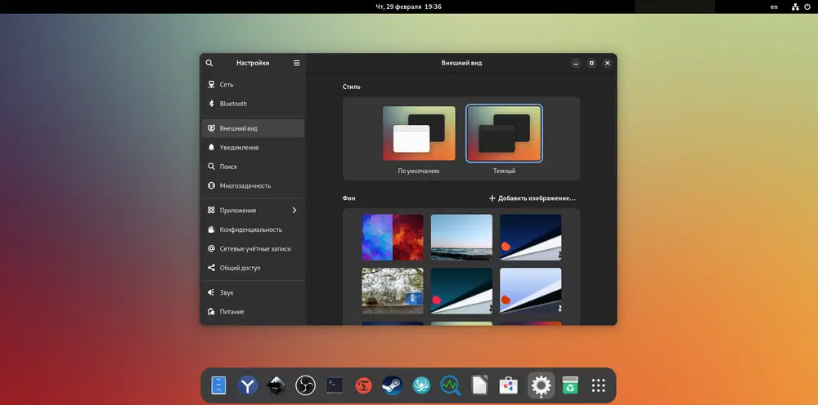Click Add image button for background
This screenshot has height=405, width=818.
coord(532,198)
